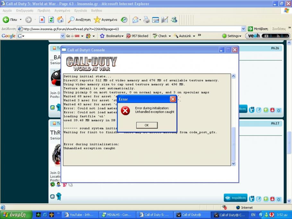Click the Μετάβαση go button
This screenshot has height=219, width=292.
(x=258, y=29)
